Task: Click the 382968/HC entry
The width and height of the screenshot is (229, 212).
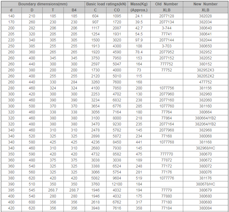Action: click(x=205, y=148)
